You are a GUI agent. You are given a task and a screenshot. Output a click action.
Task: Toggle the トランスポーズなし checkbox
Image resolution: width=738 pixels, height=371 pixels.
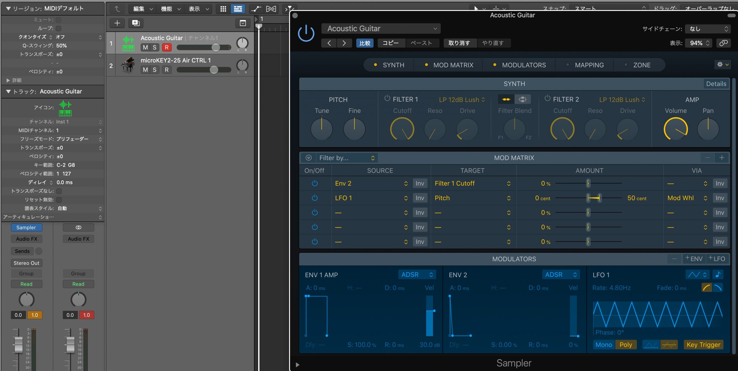tap(59, 191)
